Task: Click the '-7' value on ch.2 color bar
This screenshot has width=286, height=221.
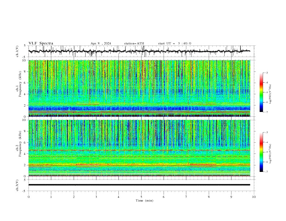Action: click(266, 172)
